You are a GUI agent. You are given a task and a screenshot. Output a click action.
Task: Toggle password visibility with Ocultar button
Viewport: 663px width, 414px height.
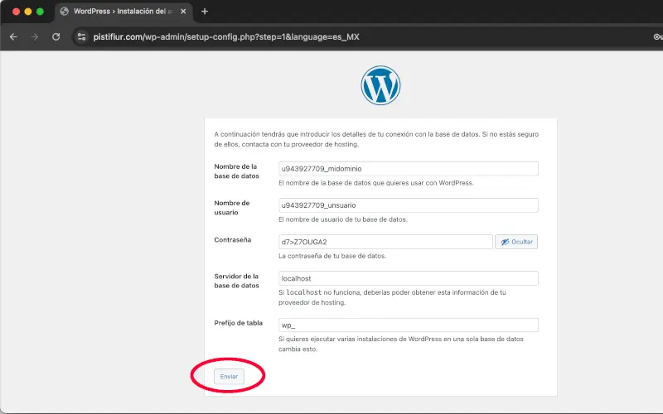coord(516,242)
